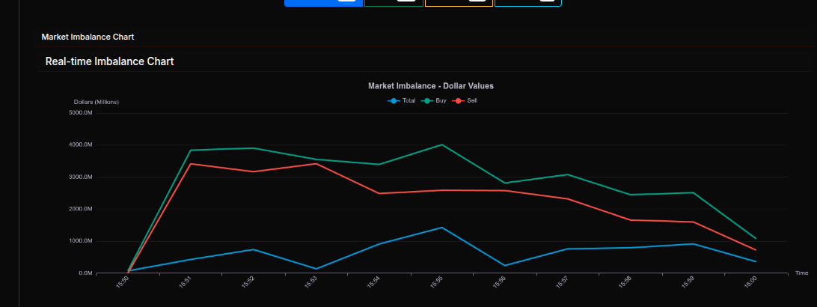Toggle the Total series in chart legend

click(x=402, y=100)
